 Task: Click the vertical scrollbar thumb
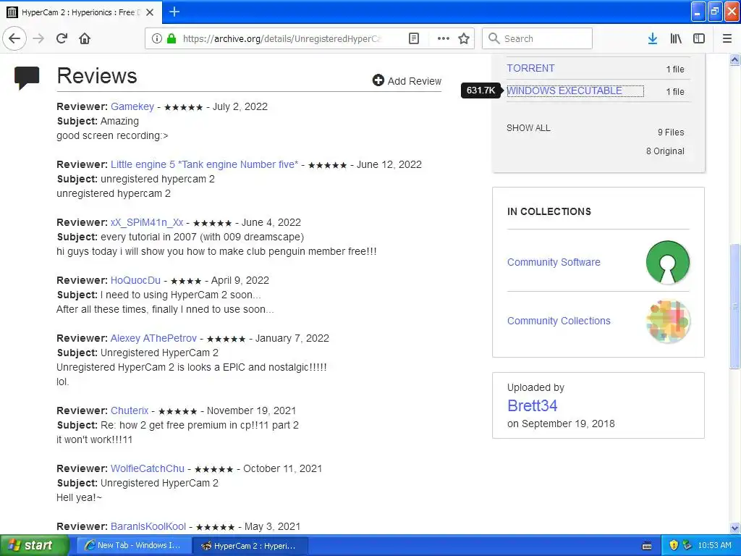[x=734, y=306]
